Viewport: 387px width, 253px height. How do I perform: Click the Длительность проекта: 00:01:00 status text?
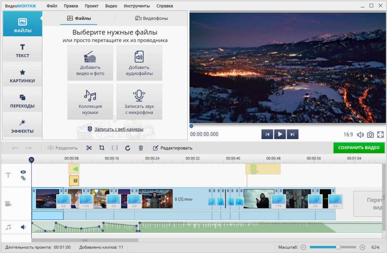pyautogui.click(x=38, y=247)
